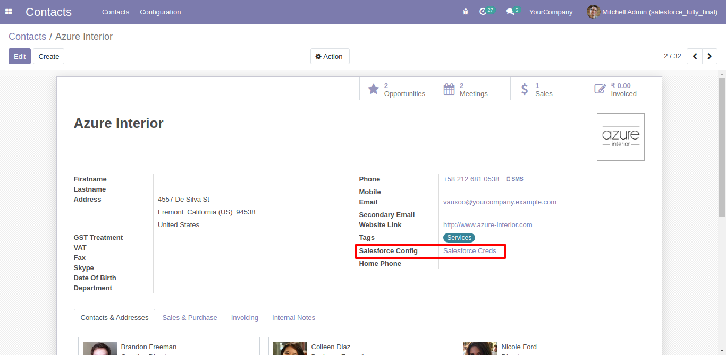Click the phone number +58 212 681 0538

[x=471, y=179]
